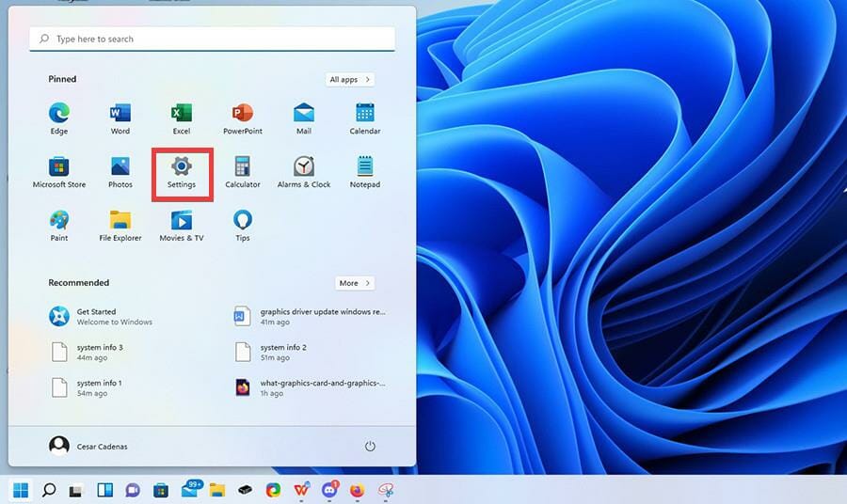The width and height of the screenshot is (847, 504).
Task: Expand the All apps list
Action: coord(350,79)
